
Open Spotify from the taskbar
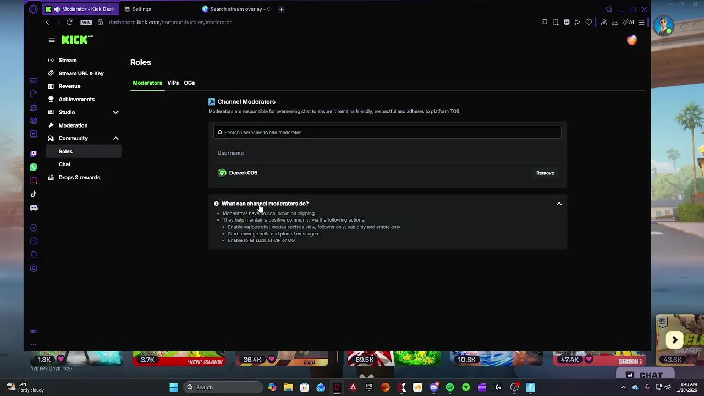coord(450,387)
